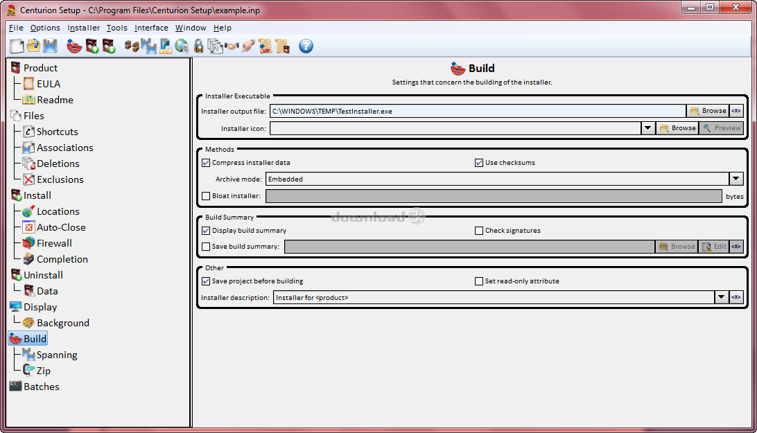Select the Product tree node
The width and height of the screenshot is (757, 433).
[x=40, y=68]
